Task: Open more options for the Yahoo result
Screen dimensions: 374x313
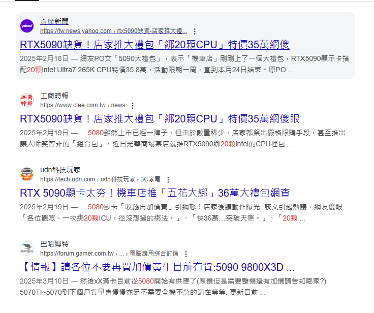Action: tap(195, 32)
